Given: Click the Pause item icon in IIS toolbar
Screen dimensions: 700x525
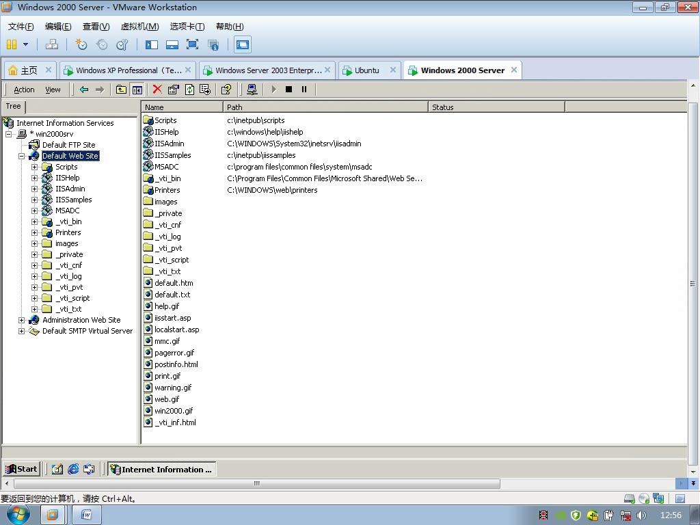Looking at the screenshot, I should coord(304,90).
